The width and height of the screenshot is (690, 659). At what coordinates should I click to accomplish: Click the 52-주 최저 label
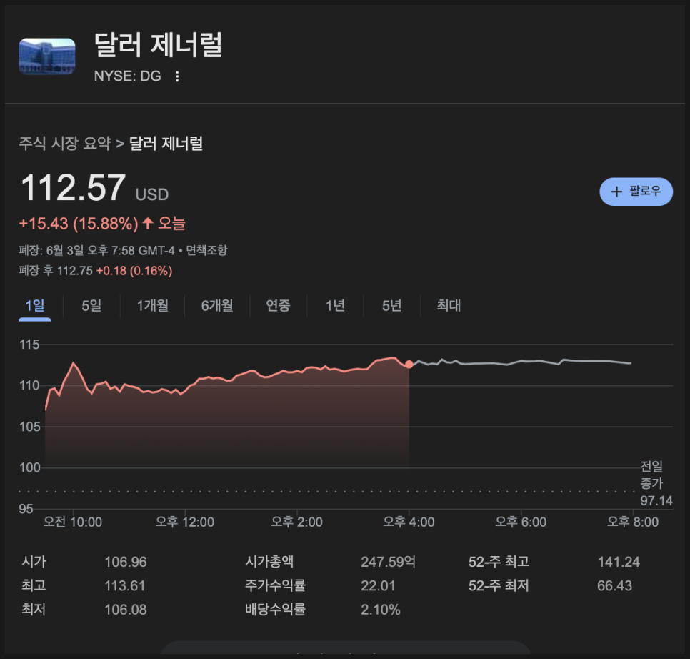499,585
